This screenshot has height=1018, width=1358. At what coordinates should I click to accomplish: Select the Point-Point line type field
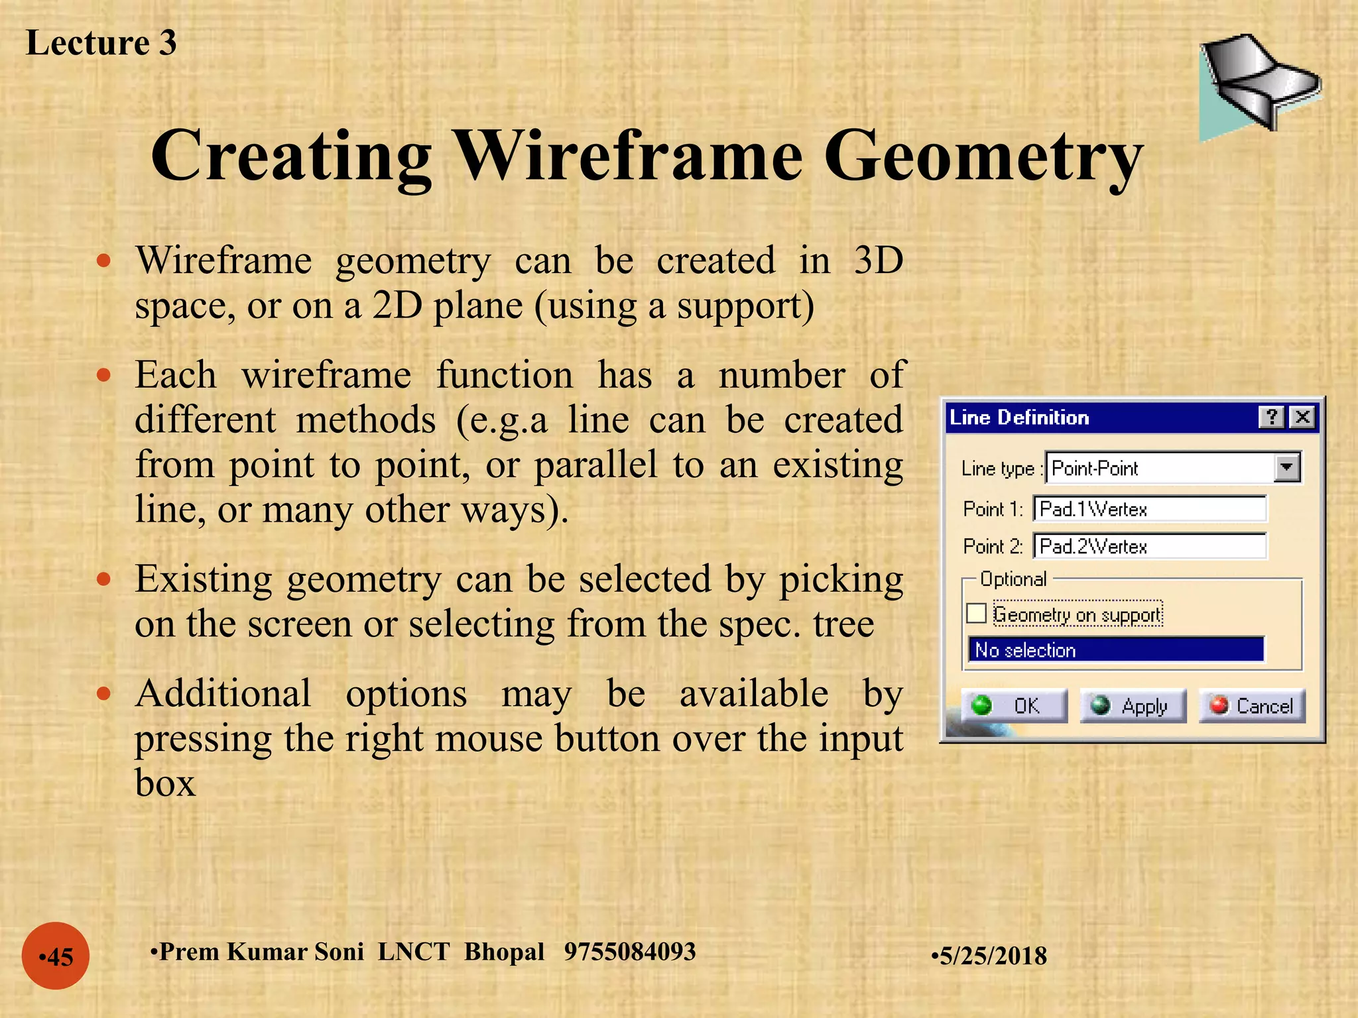click(x=1172, y=468)
